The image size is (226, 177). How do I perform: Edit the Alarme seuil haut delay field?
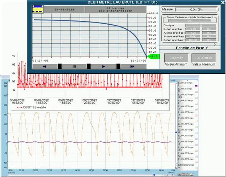(209, 37)
